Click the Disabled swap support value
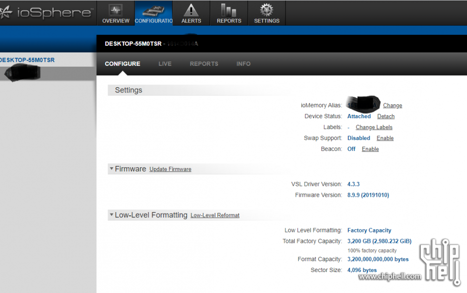The height and width of the screenshot is (293, 467). pos(358,138)
